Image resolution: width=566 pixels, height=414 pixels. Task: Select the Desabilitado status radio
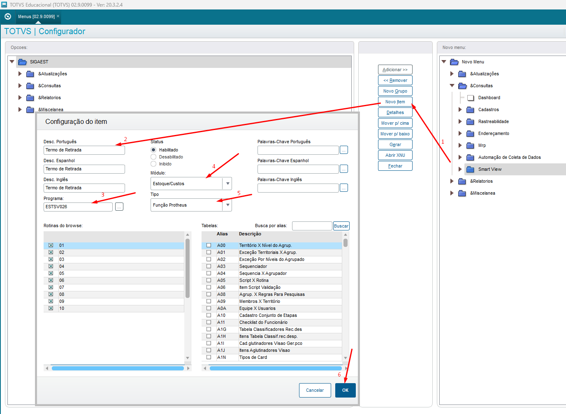[x=153, y=157]
